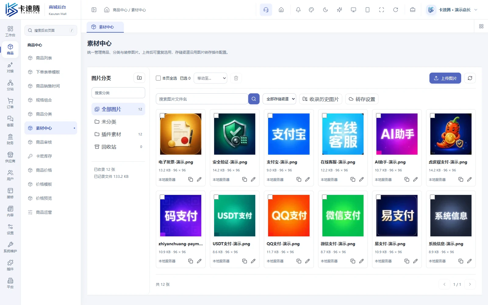
Task: Open 回收站 category
Action: coord(118,147)
